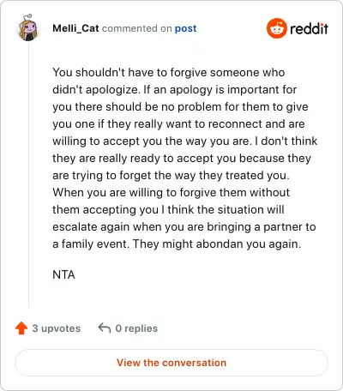Image resolution: width=343 pixels, height=391 pixels.
Task: Click the reddit wordmark text
Action: (x=309, y=29)
